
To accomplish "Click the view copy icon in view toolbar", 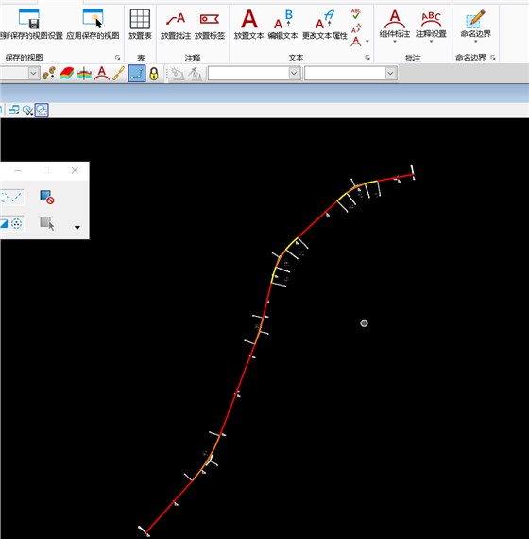I will click(14, 111).
